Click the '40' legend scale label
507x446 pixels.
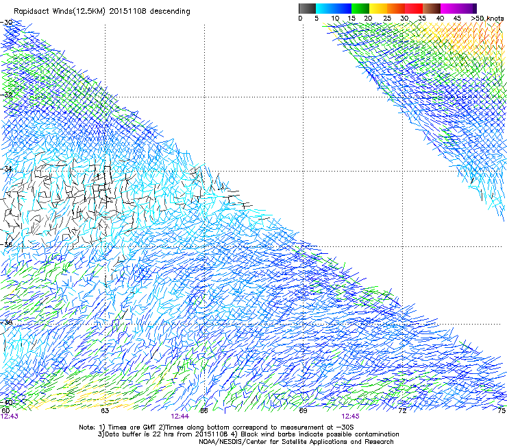440,19
